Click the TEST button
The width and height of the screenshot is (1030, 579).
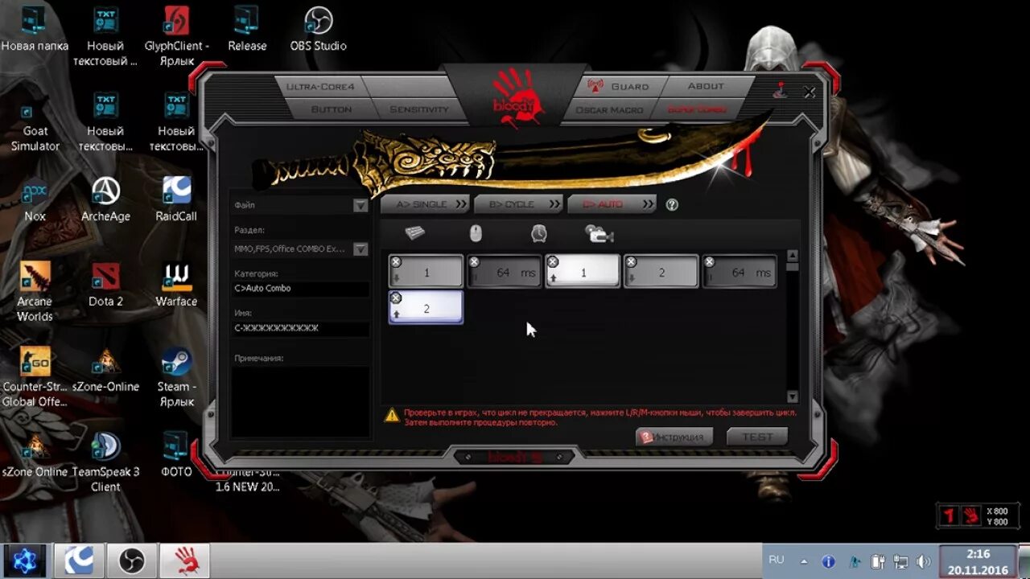coord(757,437)
